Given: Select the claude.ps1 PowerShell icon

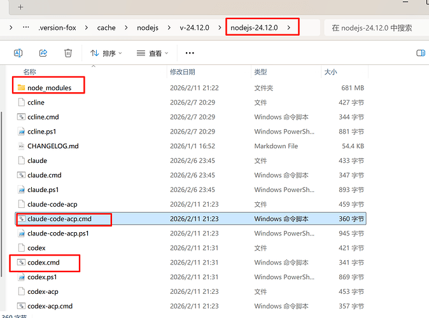Looking at the screenshot, I should pyautogui.click(x=22, y=190).
